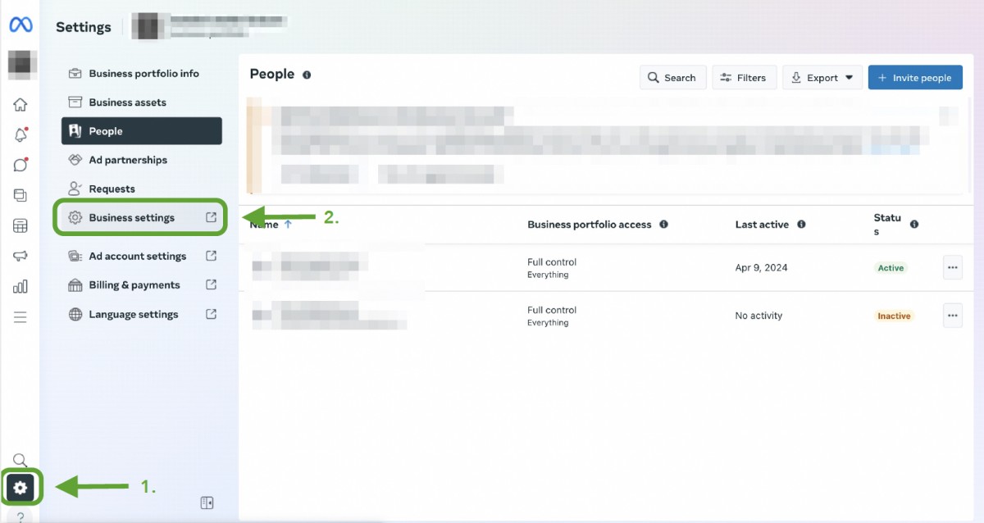Viewport: 984px width, 523px height.
Task: Click the Search people field
Action: pyautogui.click(x=672, y=78)
